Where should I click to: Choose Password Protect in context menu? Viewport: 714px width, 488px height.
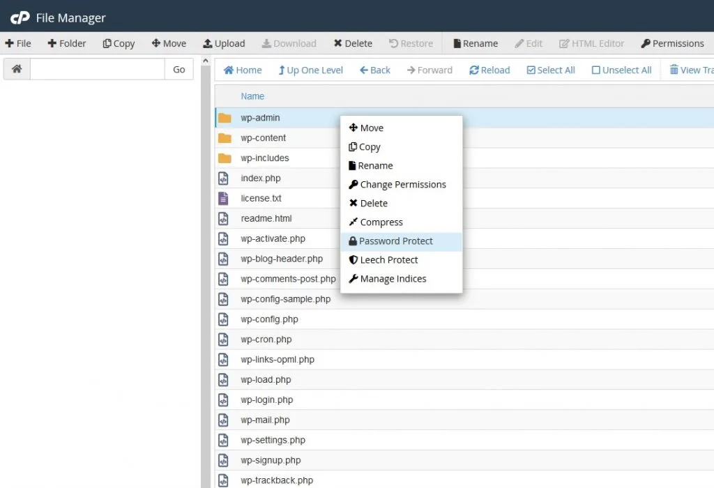[401, 241]
